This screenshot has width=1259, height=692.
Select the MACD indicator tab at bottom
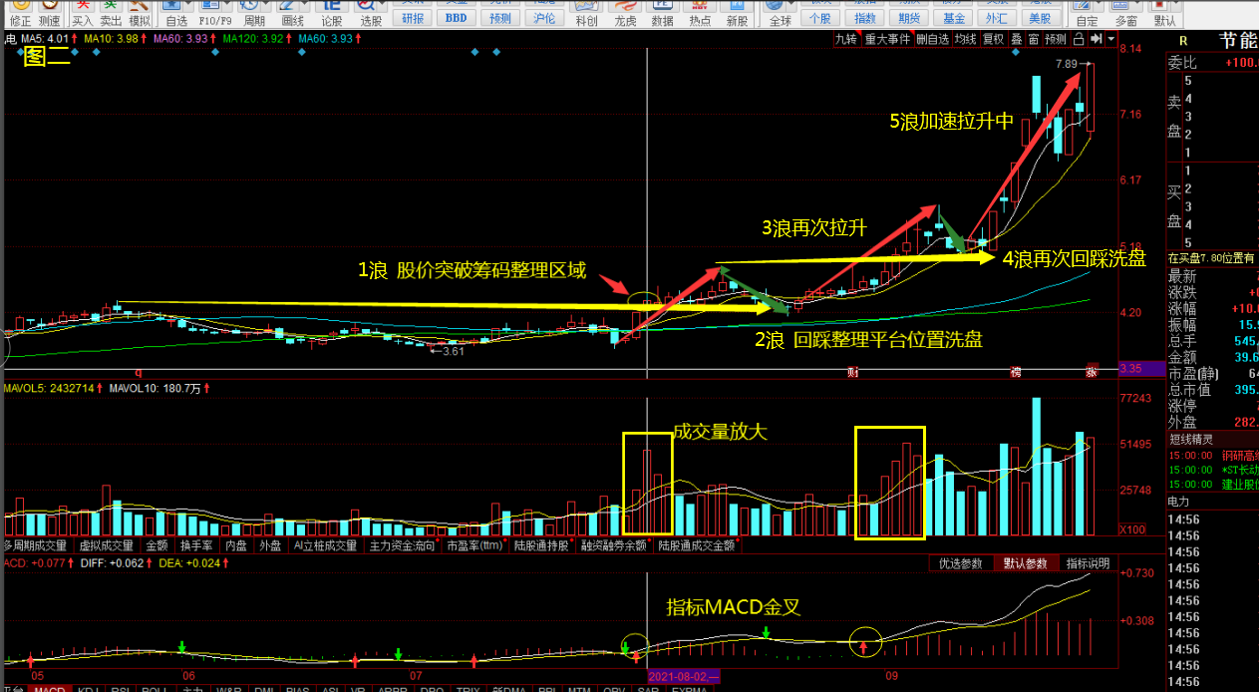tap(48, 688)
